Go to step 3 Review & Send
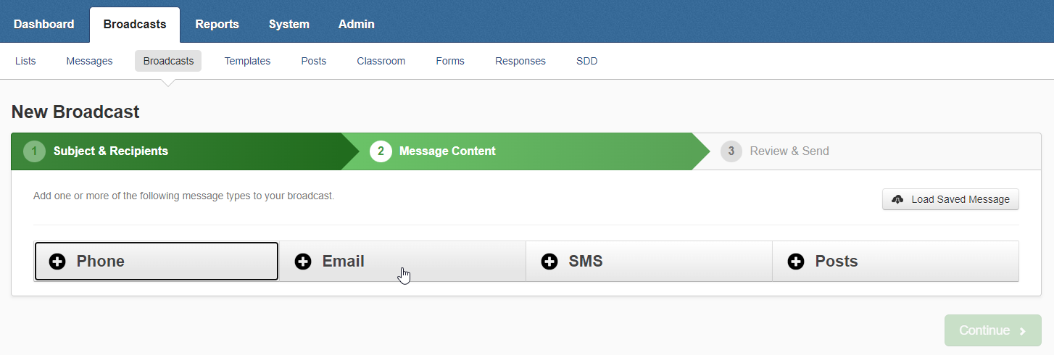The image size is (1054, 355). (x=789, y=151)
